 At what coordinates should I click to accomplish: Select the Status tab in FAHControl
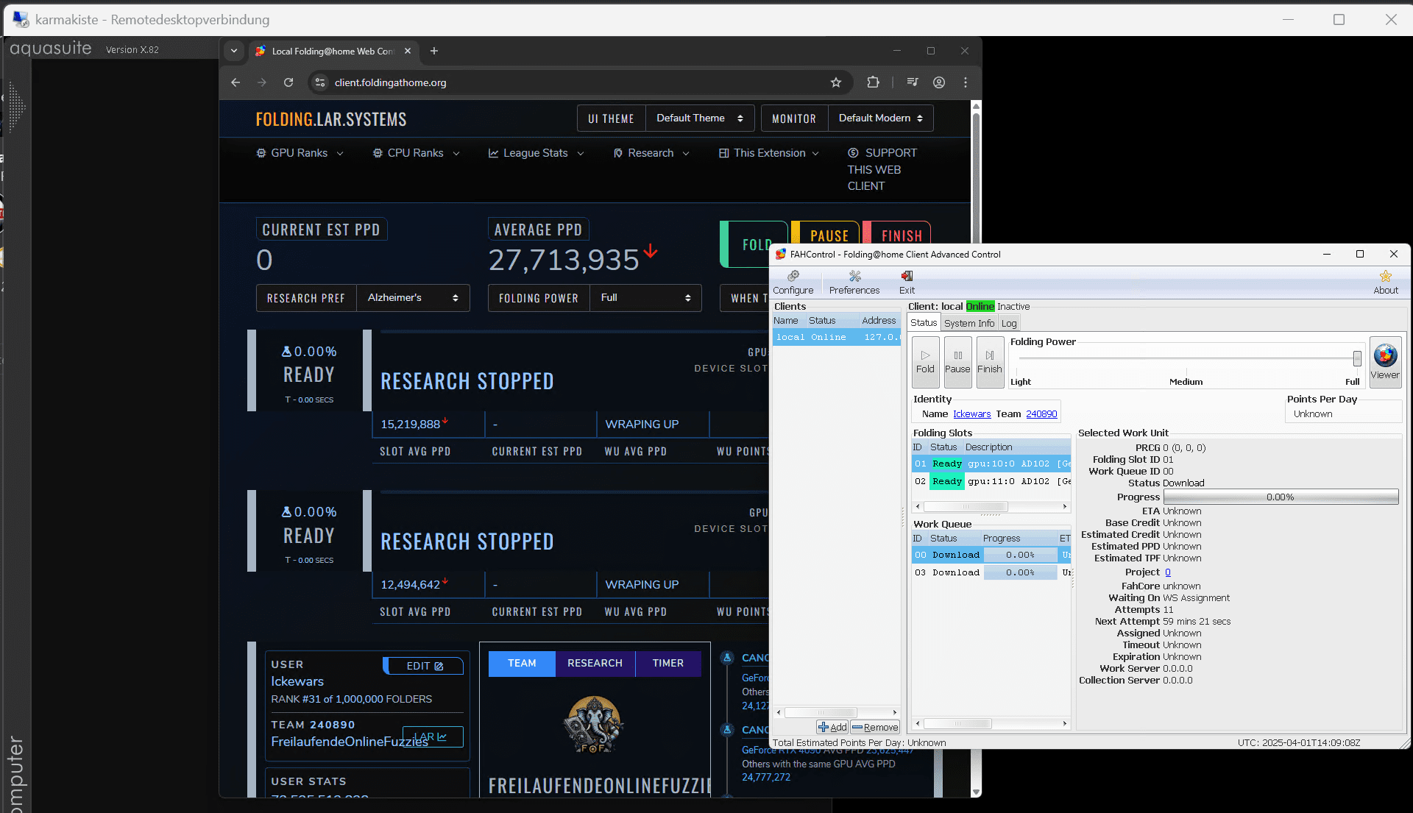(x=924, y=323)
